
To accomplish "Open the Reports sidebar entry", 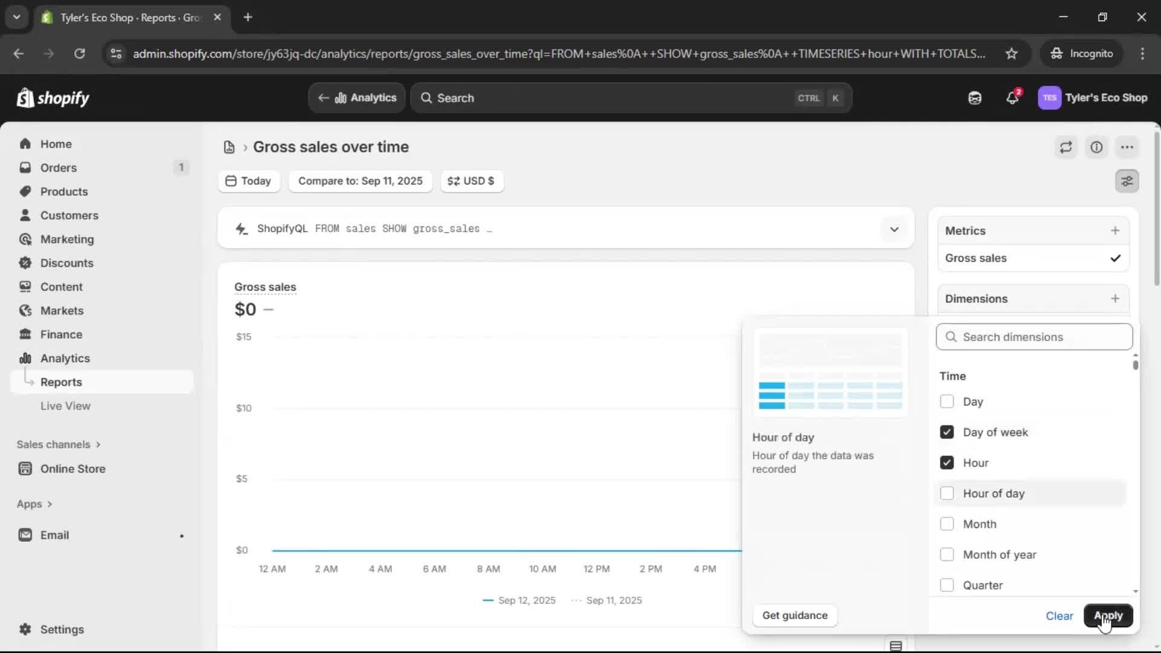I will [60, 382].
